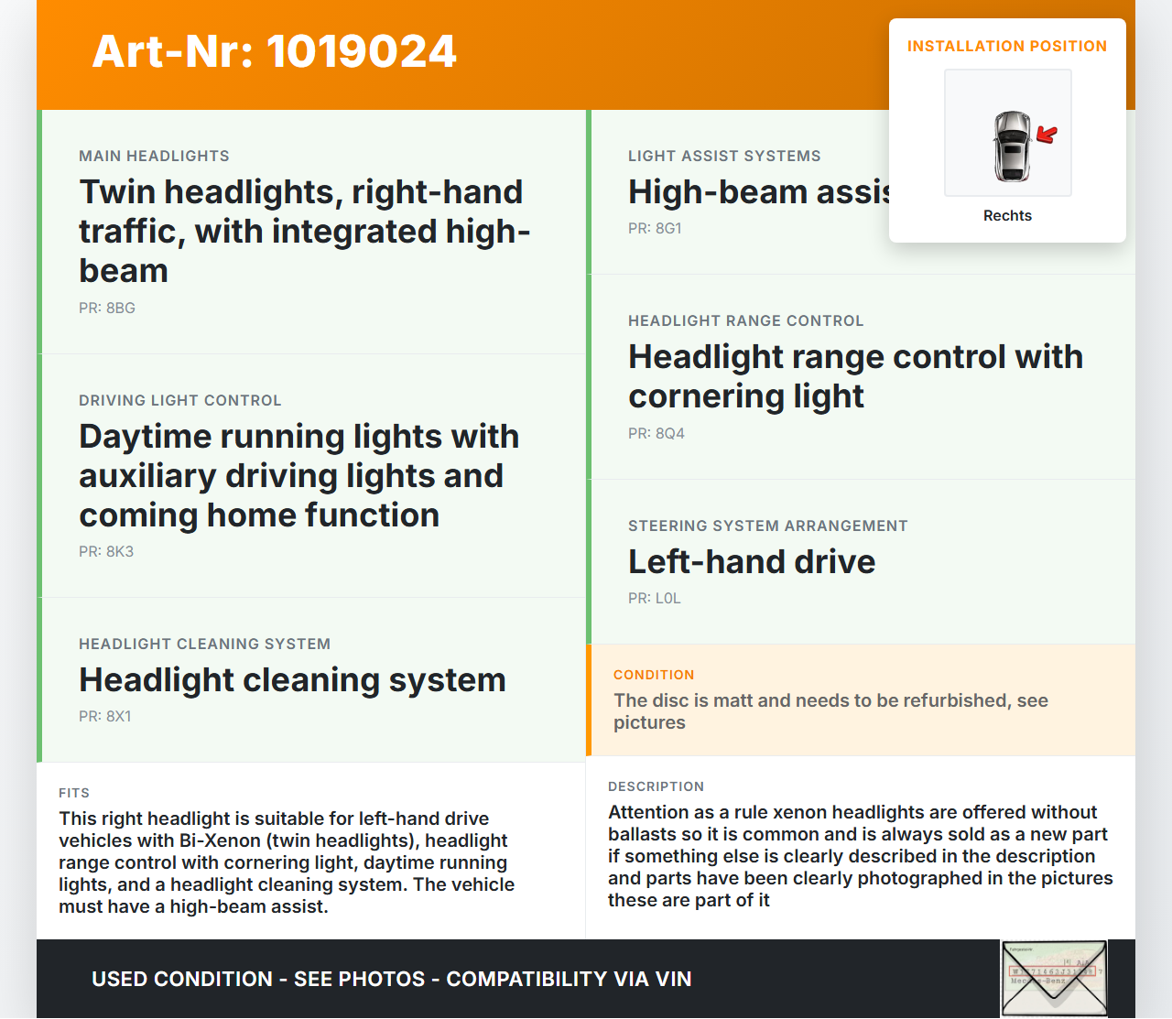Click PR code 8BG
The height and width of the screenshot is (1019, 1172).
point(107,309)
